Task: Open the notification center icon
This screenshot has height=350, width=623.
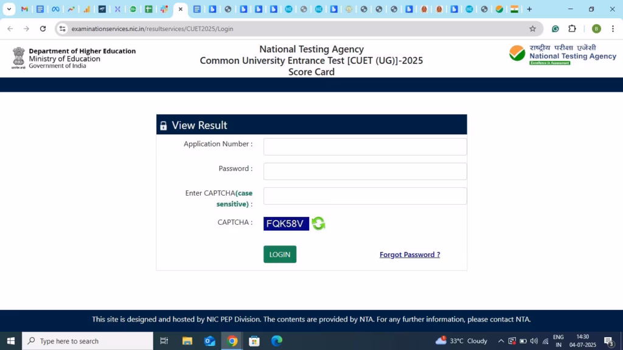Action: click(609, 341)
